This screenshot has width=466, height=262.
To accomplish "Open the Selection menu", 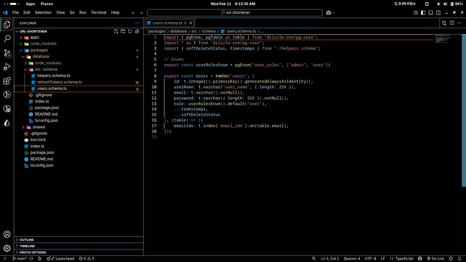I will pyautogui.click(x=43, y=12).
